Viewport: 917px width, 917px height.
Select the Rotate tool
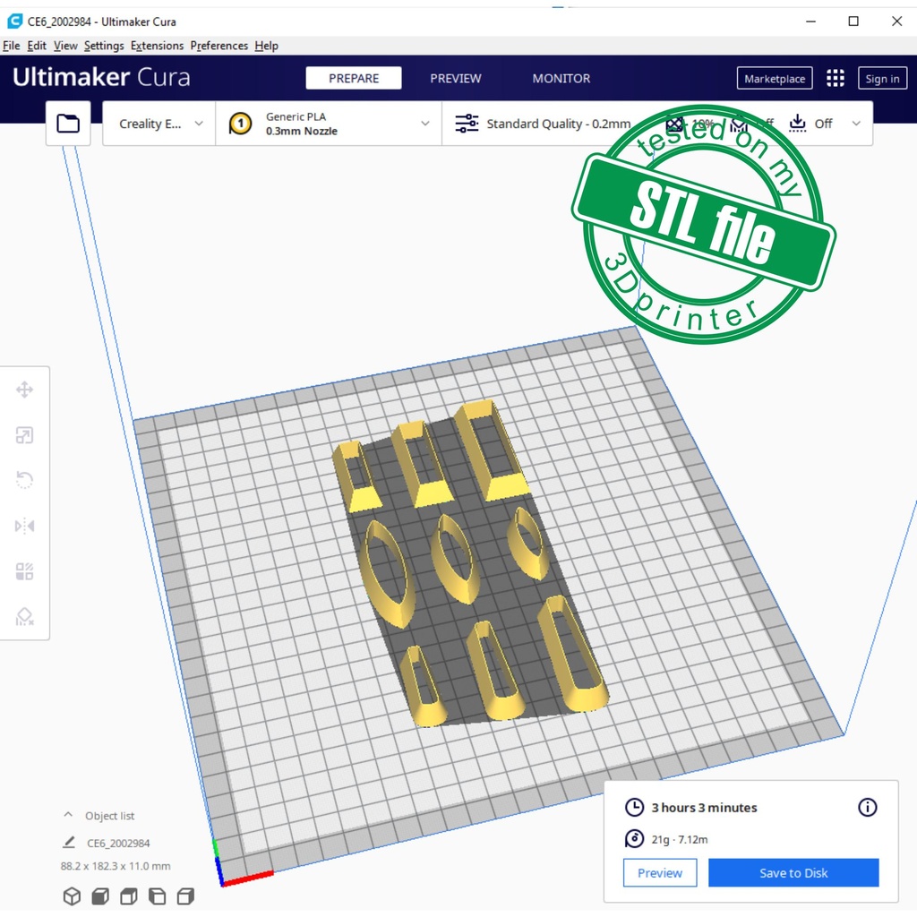click(x=24, y=480)
